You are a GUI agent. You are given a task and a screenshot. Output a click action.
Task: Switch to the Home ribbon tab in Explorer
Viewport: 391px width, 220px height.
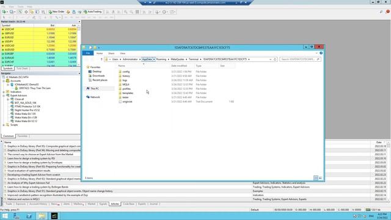(100, 53)
